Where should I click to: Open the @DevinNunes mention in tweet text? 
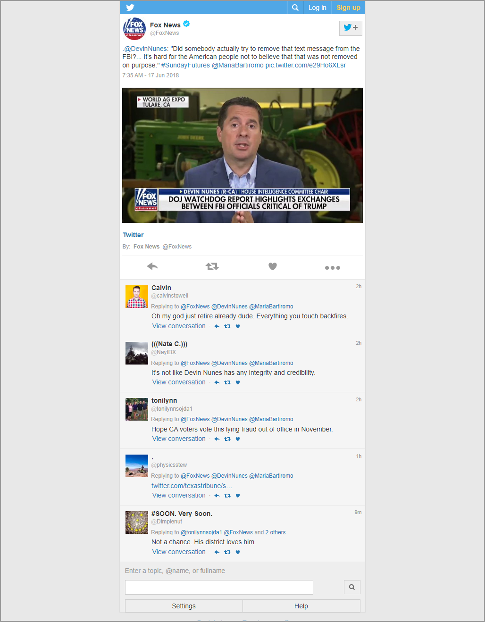(x=145, y=49)
